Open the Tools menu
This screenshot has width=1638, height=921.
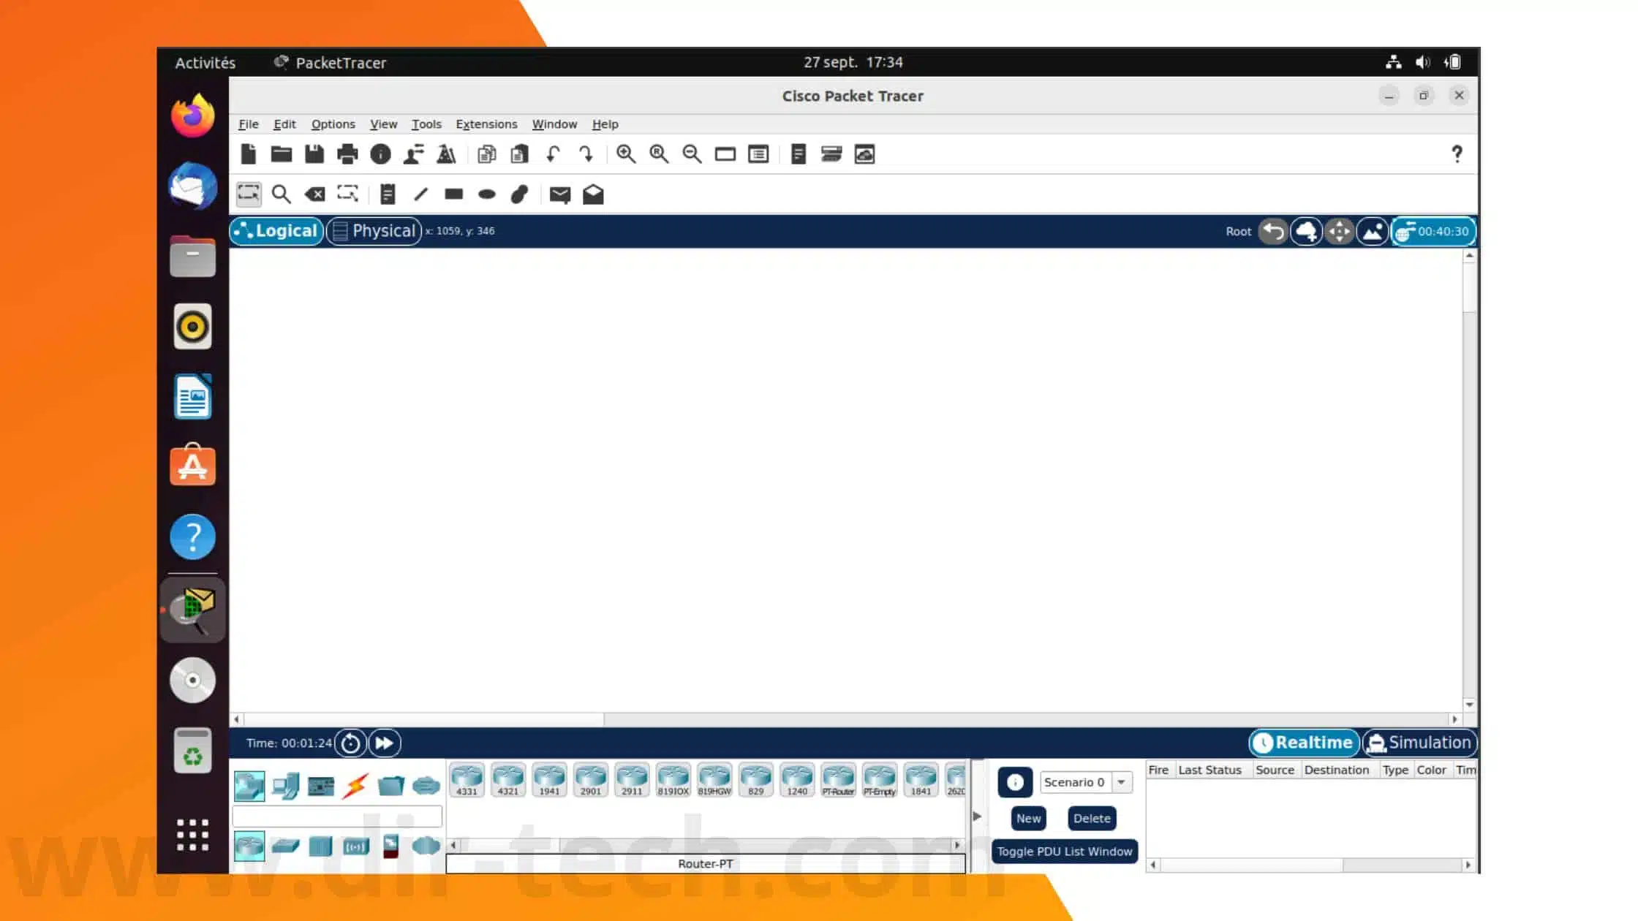[x=426, y=124]
